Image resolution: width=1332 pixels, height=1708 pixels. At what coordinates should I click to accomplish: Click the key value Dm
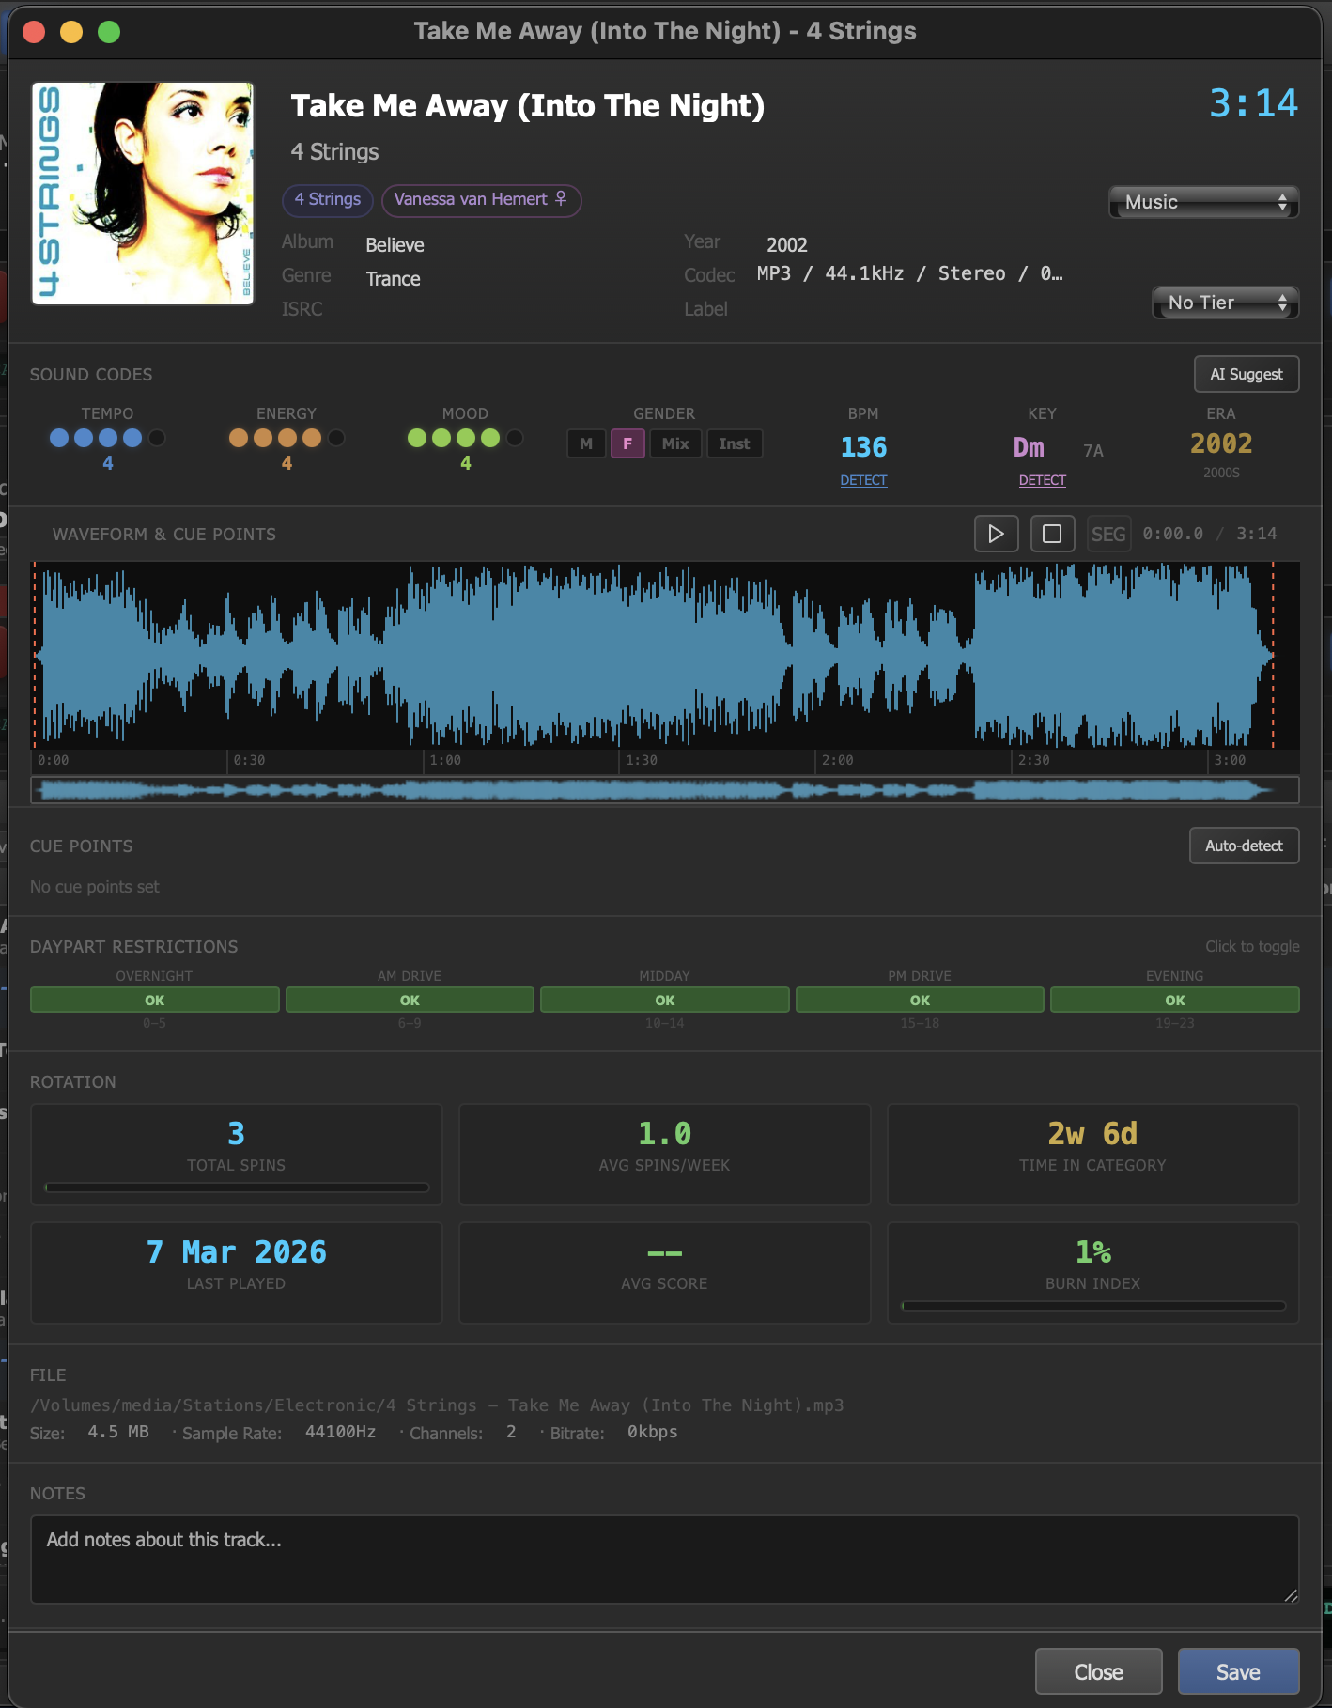1029,447
